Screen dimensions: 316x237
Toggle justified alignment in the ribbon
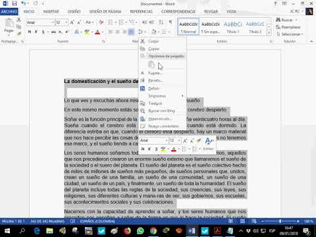131,32
